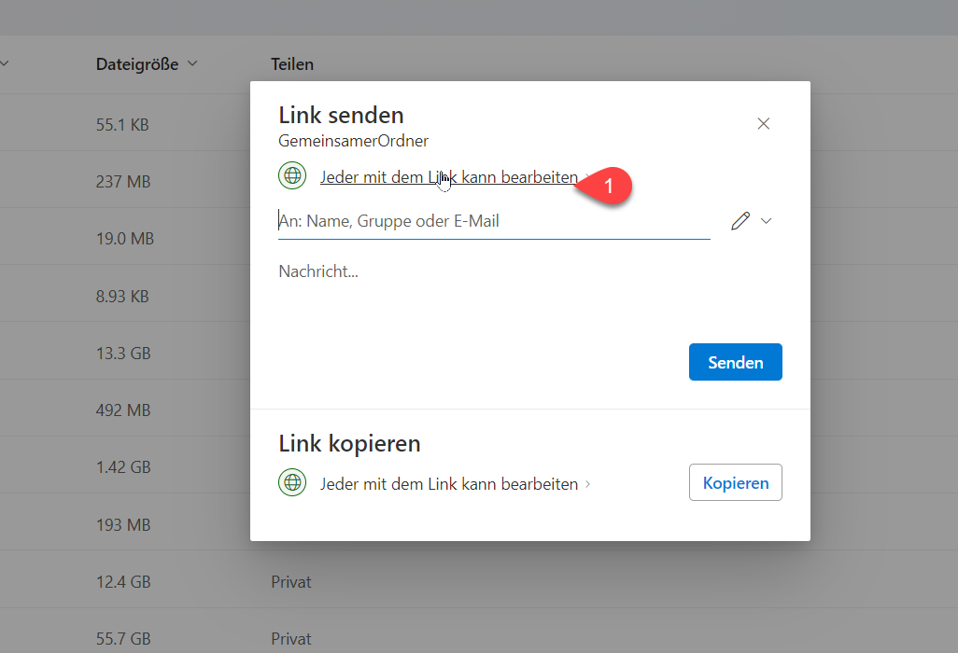Click the chevron after the Link kopieren permission text
The height and width of the screenshot is (653, 958).
(587, 484)
